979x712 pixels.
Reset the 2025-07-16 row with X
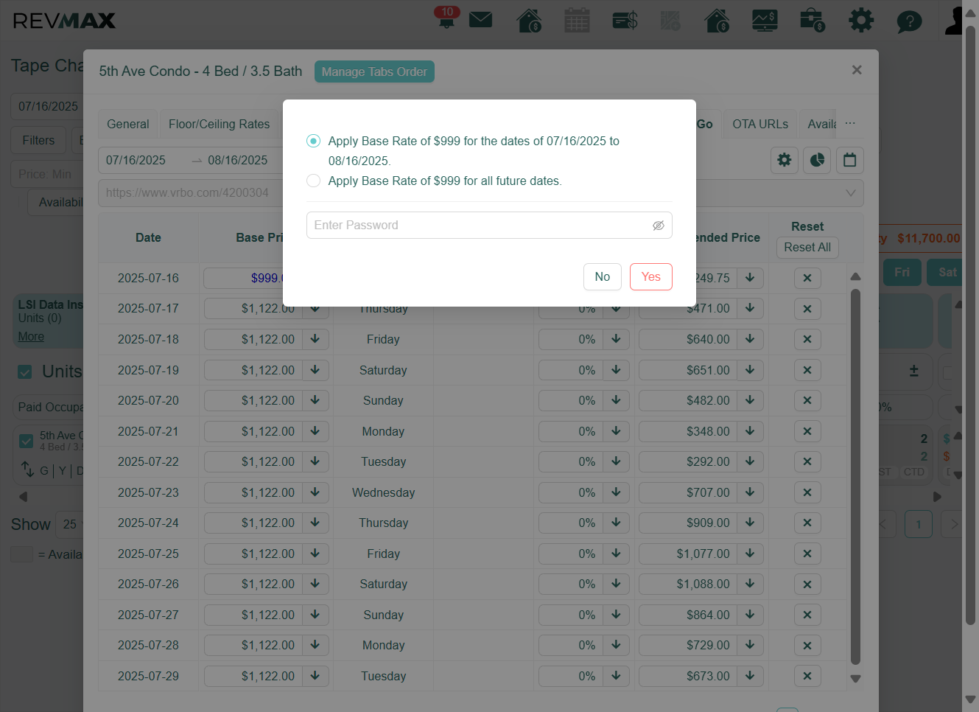pyautogui.click(x=807, y=278)
